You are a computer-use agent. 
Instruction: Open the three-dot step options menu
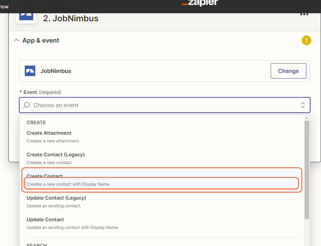point(304,14)
